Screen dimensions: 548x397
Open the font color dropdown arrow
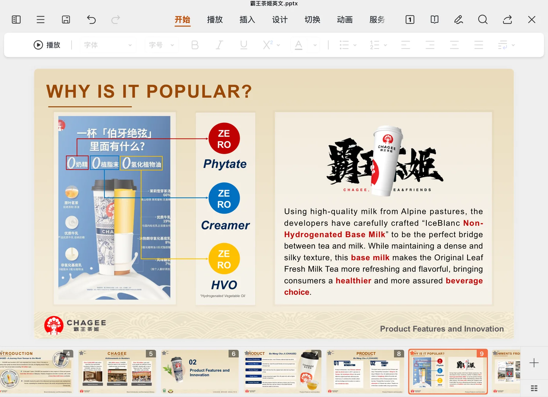315,45
